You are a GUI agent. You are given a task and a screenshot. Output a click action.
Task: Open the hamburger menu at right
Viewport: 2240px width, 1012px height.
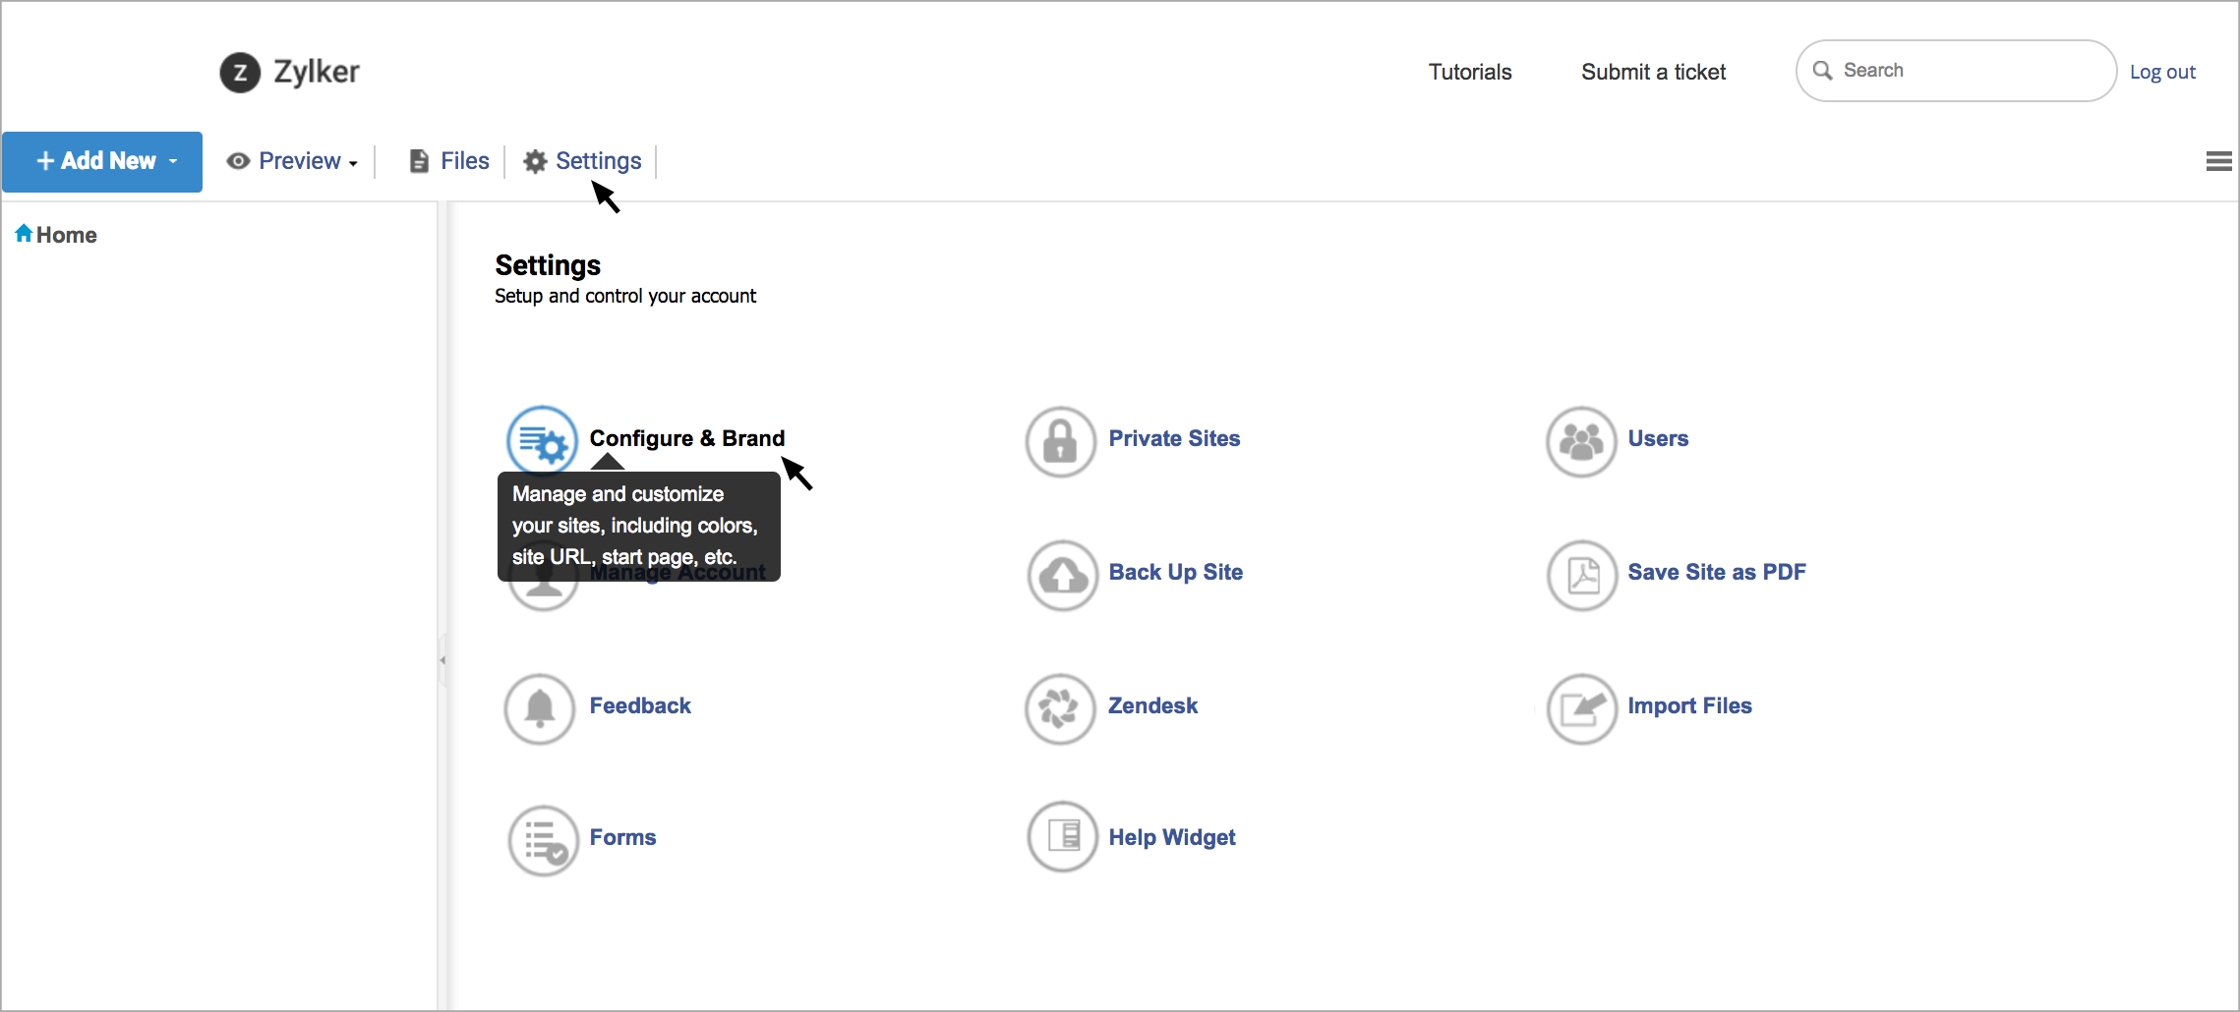click(x=2218, y=161)
